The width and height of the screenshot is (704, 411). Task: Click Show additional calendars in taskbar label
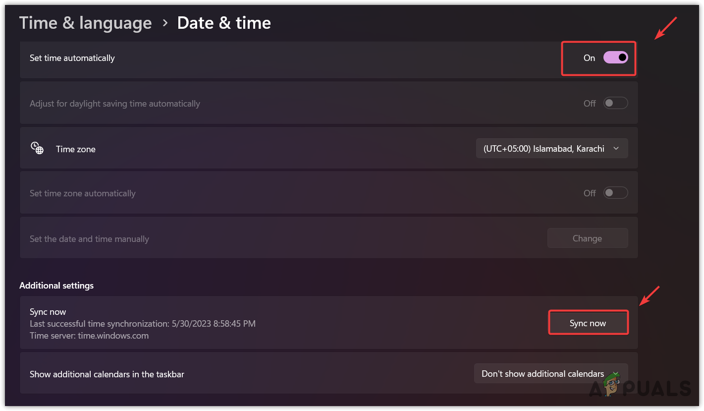107,374
